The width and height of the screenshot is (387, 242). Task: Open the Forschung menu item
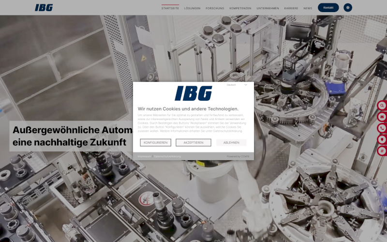[x=215, y=8]
